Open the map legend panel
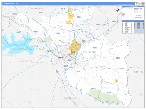 point(133,13)
